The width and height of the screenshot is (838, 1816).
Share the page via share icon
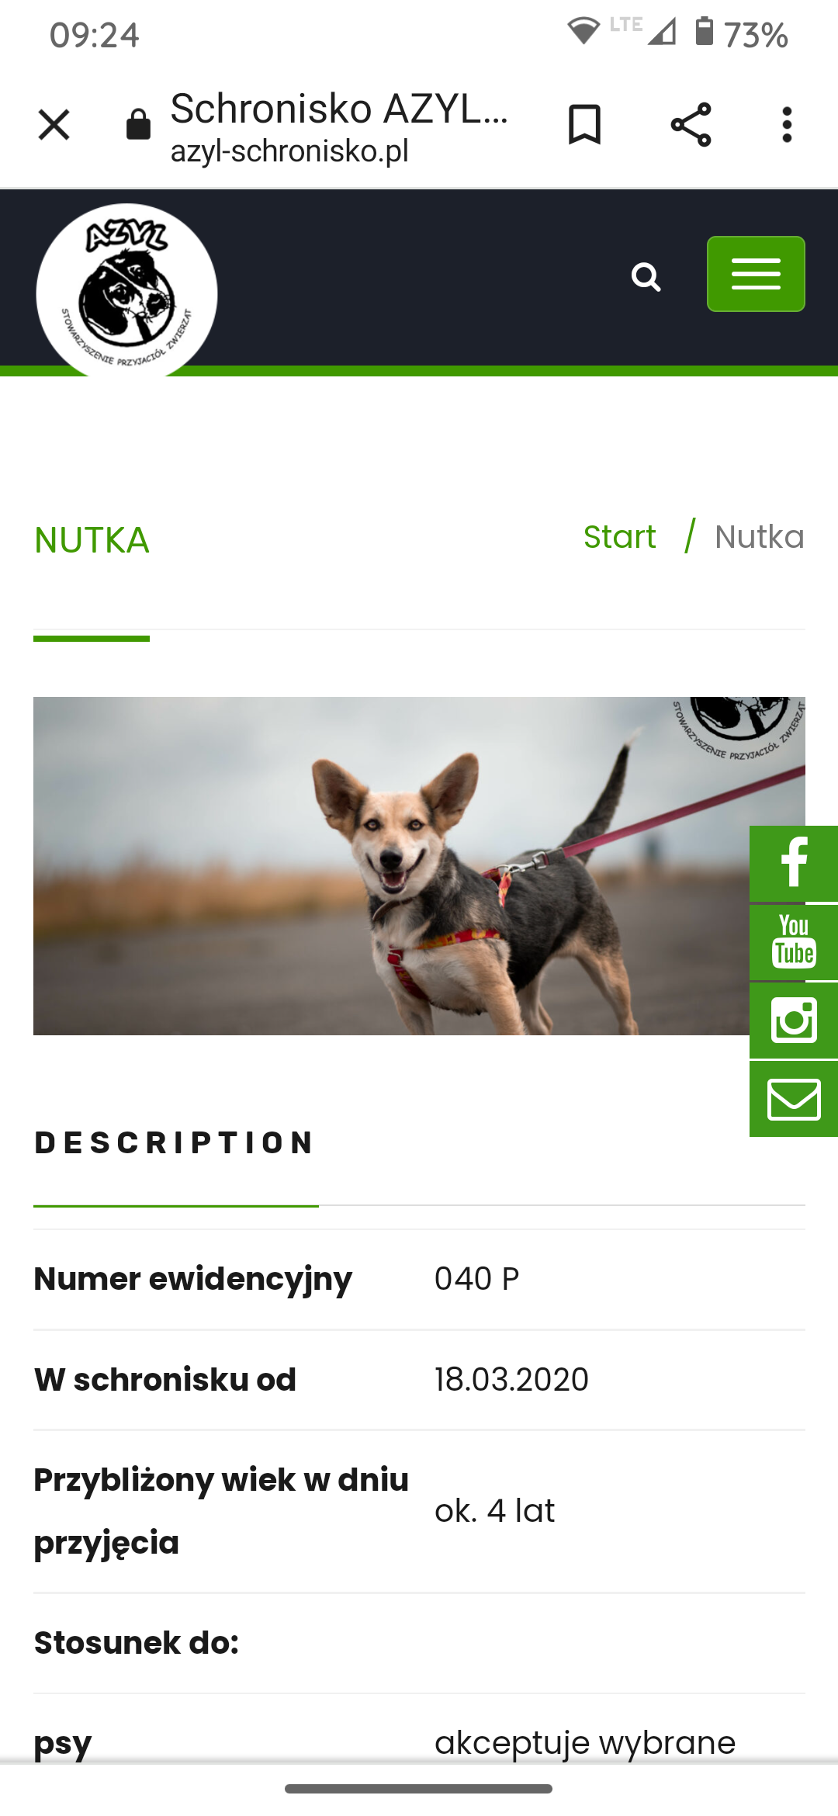[691, 124]
